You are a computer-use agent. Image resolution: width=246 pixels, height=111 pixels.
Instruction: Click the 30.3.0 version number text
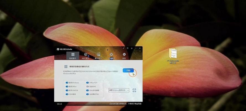(59, 104)
